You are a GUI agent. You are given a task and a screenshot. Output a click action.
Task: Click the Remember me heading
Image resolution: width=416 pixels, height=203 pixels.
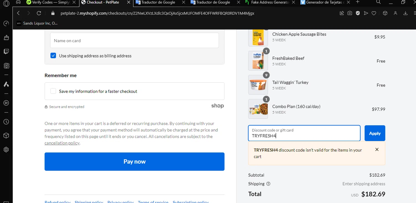60,75
